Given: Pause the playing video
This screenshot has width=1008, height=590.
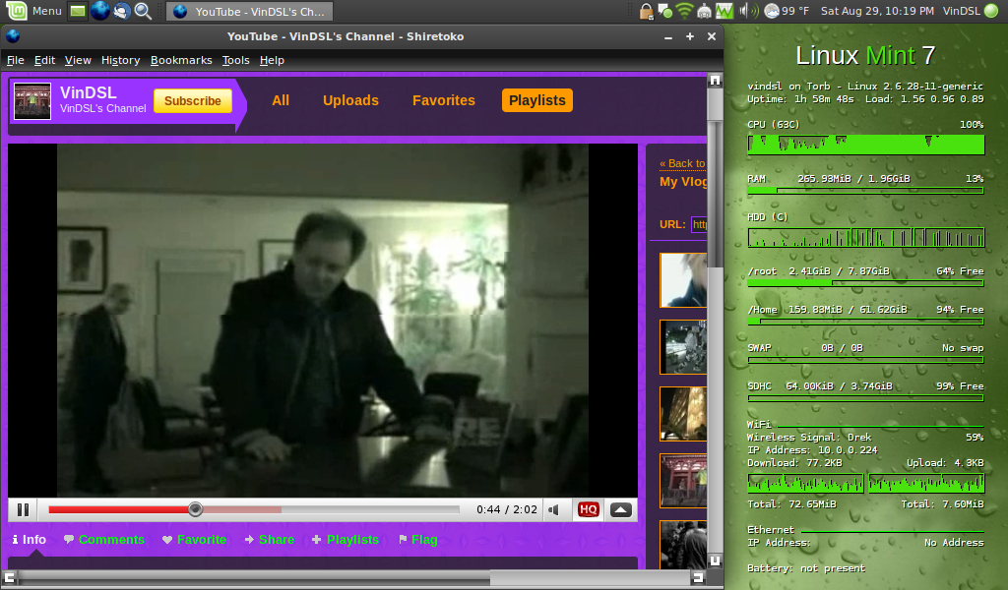Looking at the screenshot, I should pyautogui.click(x=23, y=509).
